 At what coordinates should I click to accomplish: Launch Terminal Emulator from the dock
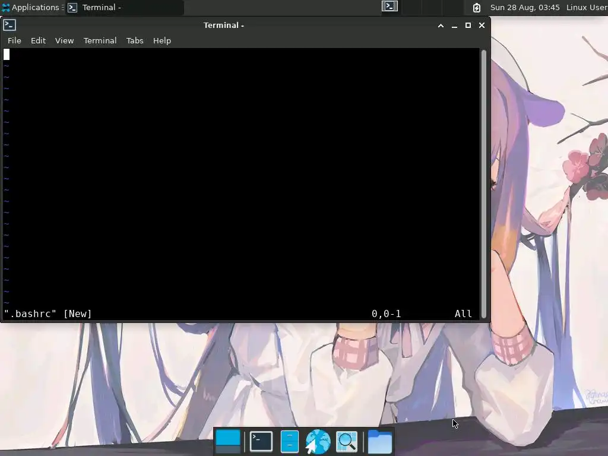coord(261,441)
